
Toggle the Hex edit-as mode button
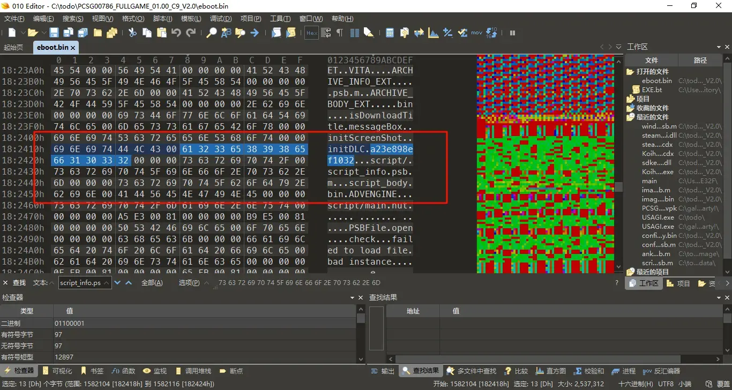pos(311,33)
